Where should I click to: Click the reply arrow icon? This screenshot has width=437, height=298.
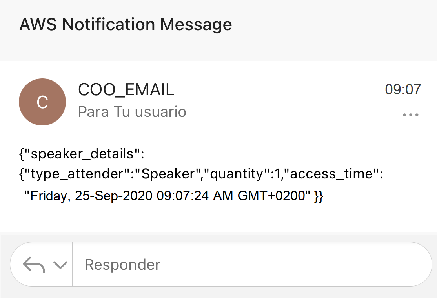click(34, 265)
